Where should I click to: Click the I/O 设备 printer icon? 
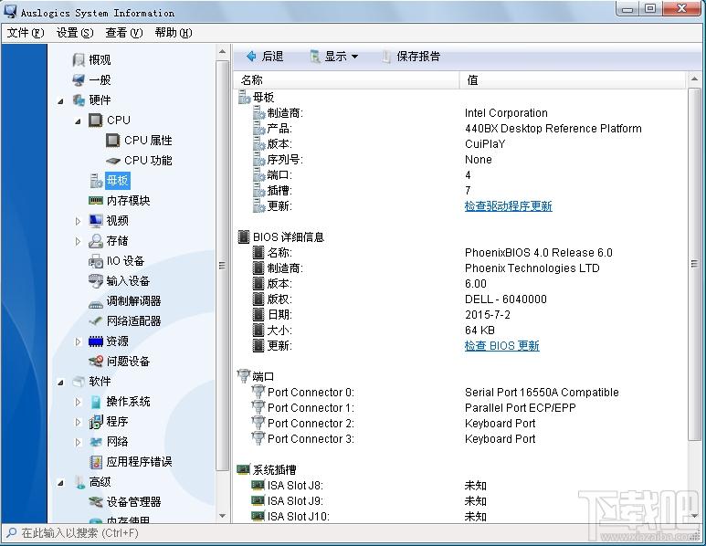coord(96,261)
